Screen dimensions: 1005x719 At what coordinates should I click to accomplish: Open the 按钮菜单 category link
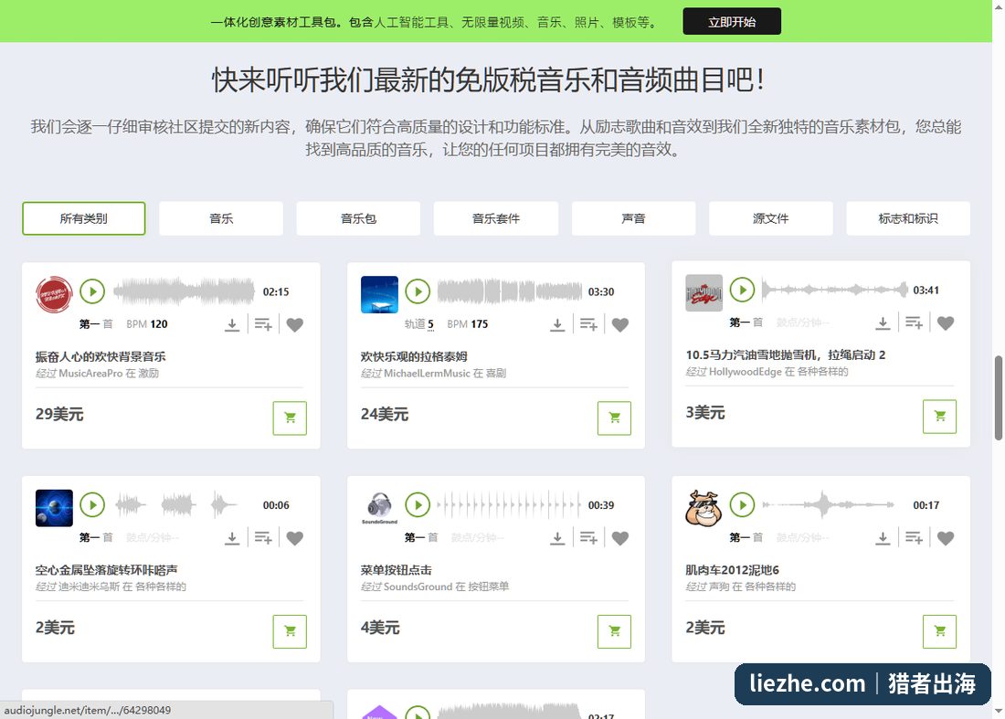pos(489,587)
